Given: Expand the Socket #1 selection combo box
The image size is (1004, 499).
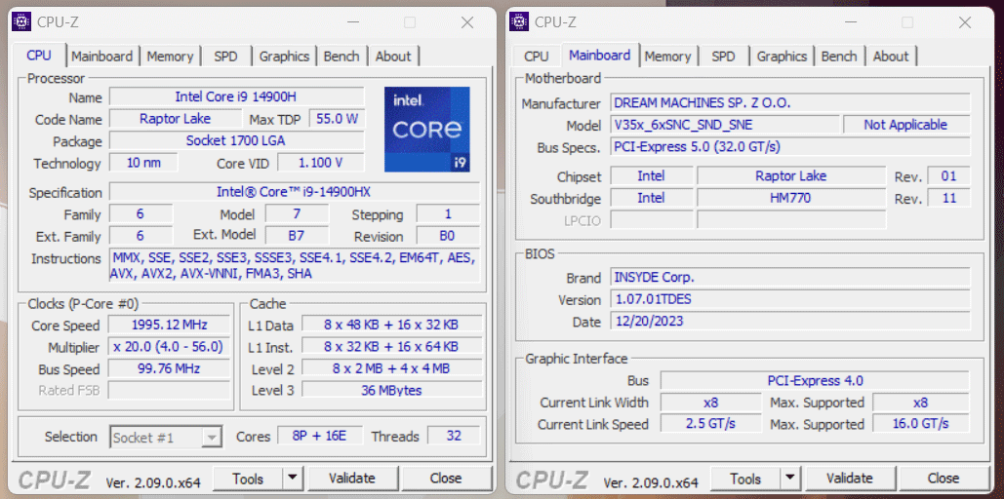Looking at the screenshot, I should coord(167,437).
